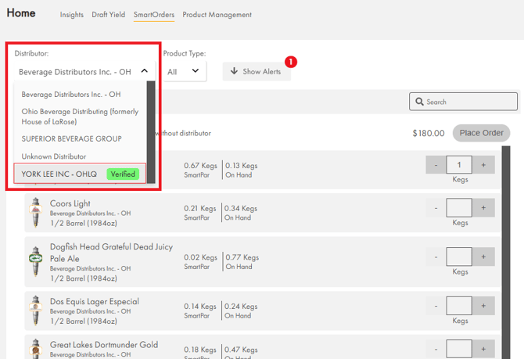524x359 pixels.
Task: Go to Draft Yield tab
Action: pos(108,15)
